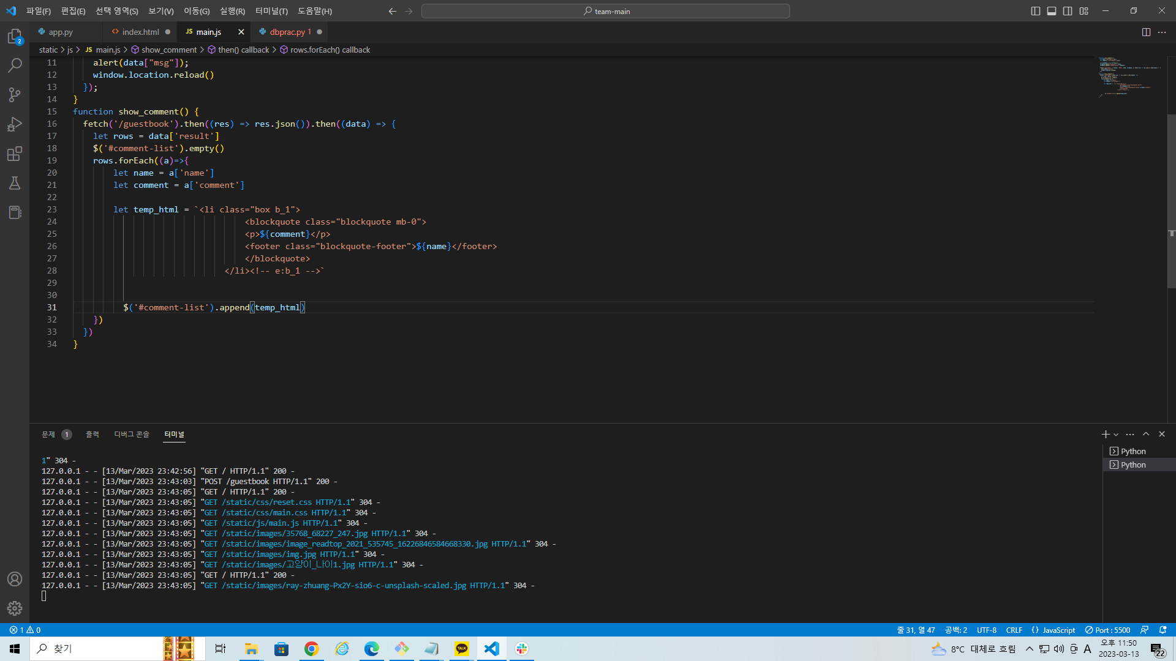Open the notifications bell in status bar
The height and width of the screenshot is (661, 1176).
point(1163,630)
